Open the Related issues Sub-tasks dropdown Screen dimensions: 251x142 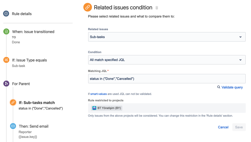point(167,37)
